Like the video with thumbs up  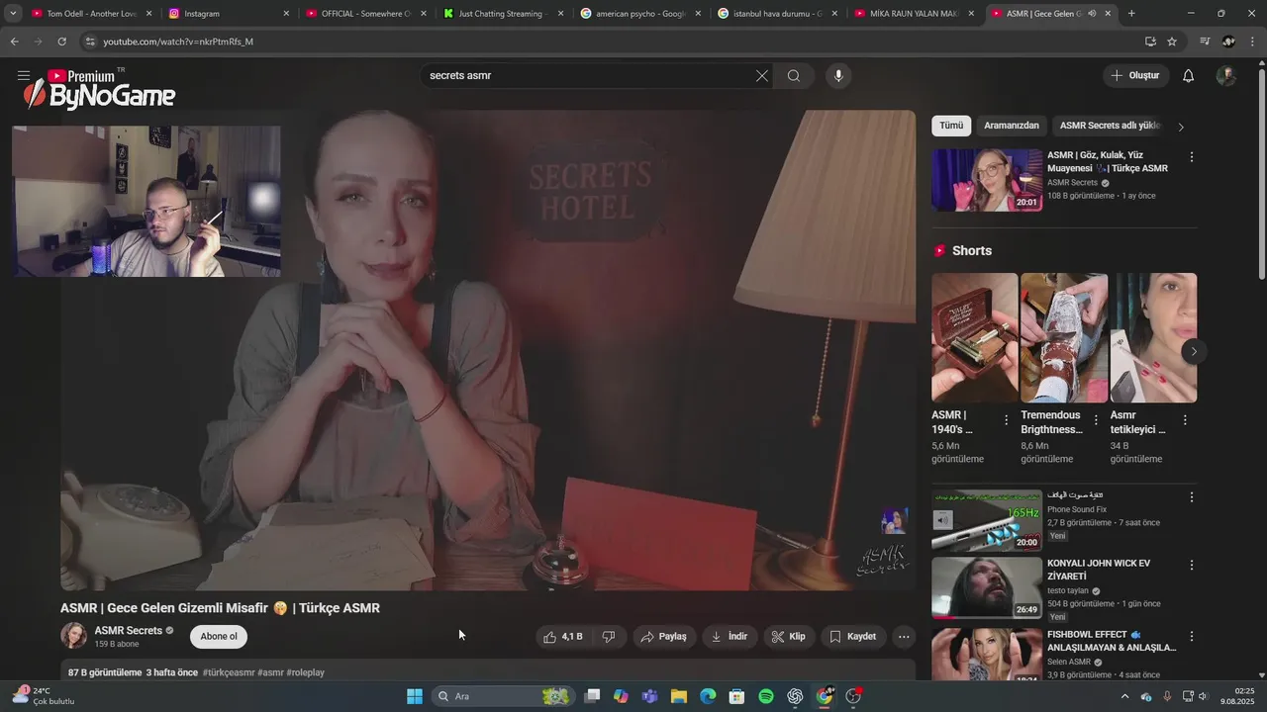coord(563,637)
